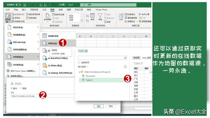The image size is (210, 118).
Task: Click the 删除重复值 icon
Action: [126, 18]
